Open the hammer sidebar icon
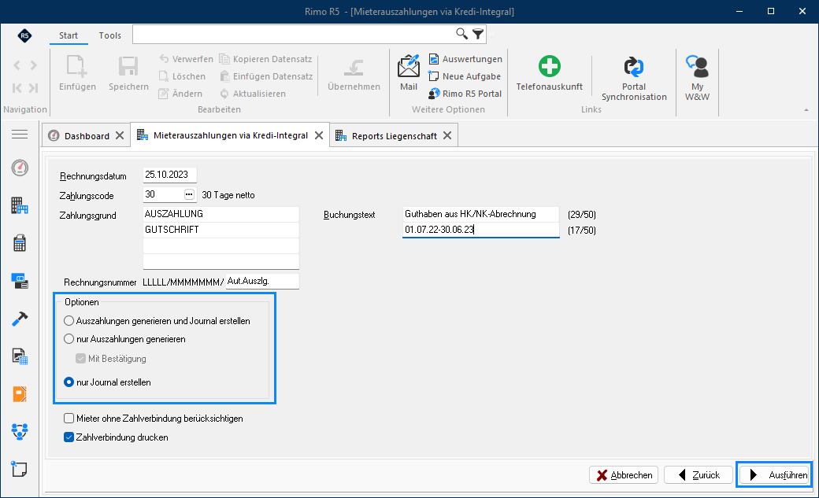 20,319
